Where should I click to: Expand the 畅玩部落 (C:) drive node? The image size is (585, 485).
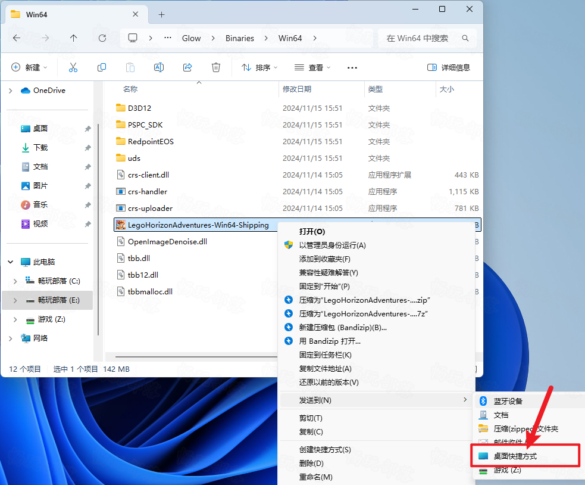point(15,281)
